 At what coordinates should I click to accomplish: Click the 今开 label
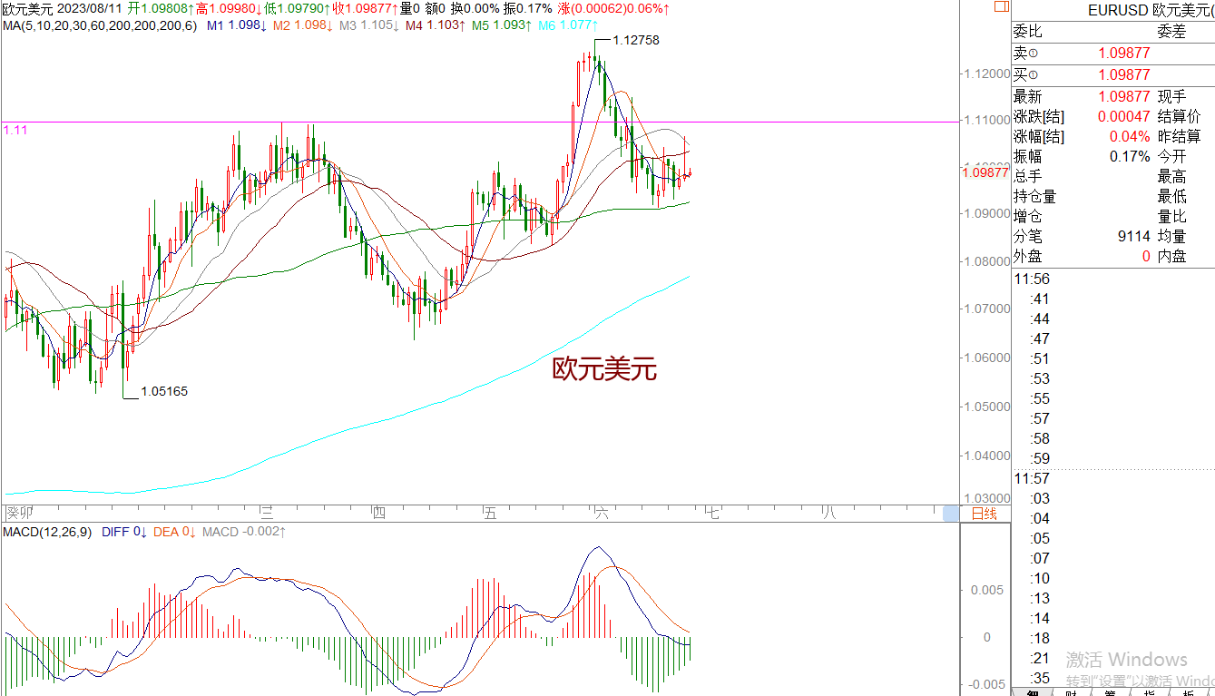1171,157
